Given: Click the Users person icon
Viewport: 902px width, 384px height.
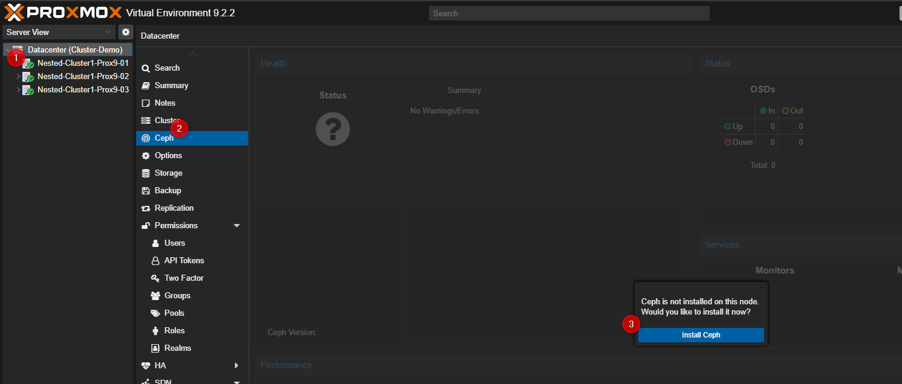Looking at the screenshot, I should pyautogui.click(x=155, y=243).
